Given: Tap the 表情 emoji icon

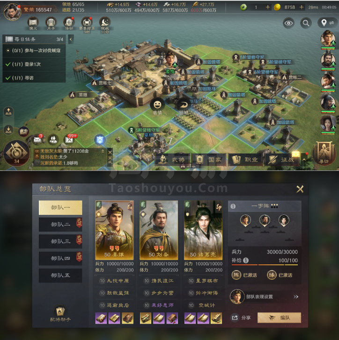Looking at the screenshot, I should click(157, 106).
